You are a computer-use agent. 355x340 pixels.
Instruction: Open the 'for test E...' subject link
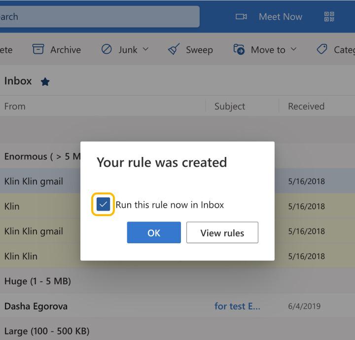[237, 306]
